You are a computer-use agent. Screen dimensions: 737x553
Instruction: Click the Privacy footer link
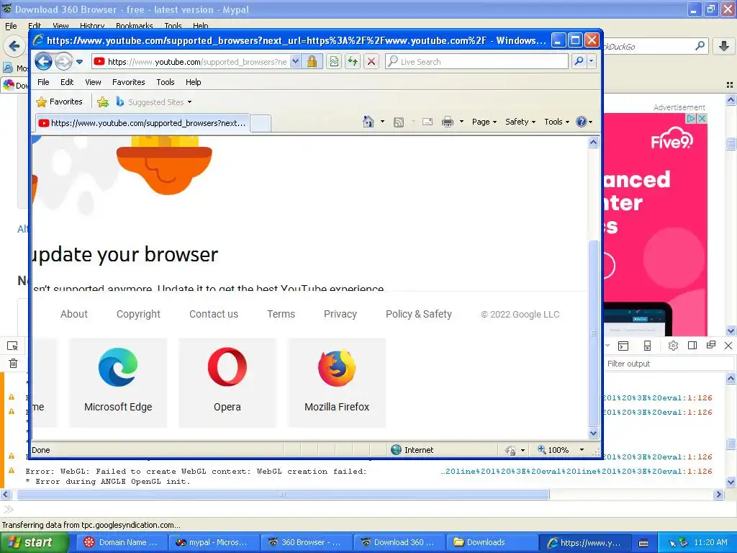tap(340, 314)
